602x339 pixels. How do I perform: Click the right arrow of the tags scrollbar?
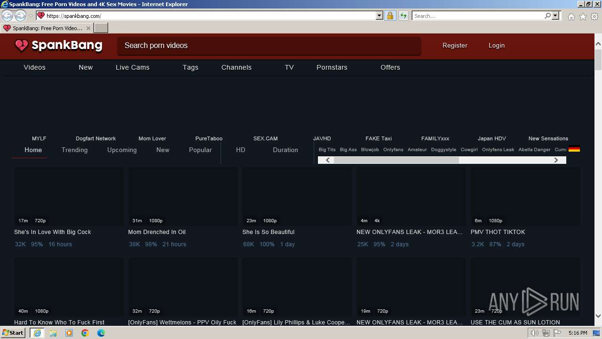556,160
